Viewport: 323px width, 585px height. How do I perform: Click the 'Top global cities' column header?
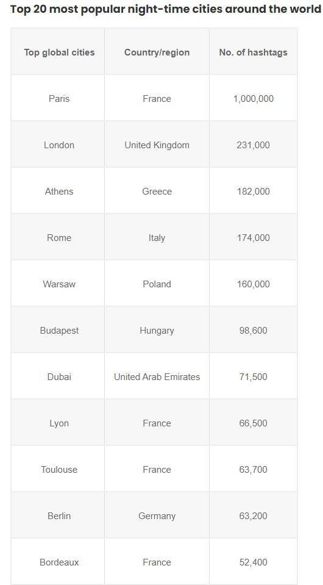click(59, 52)
